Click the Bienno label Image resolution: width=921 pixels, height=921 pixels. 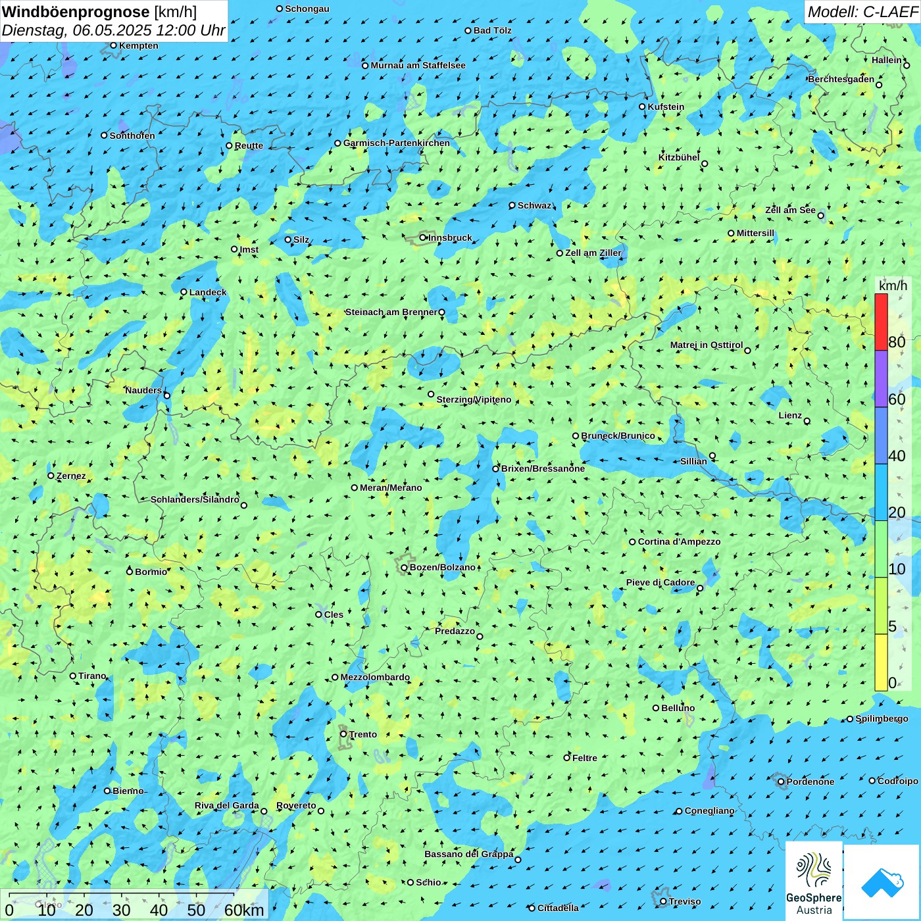(128, 791)
